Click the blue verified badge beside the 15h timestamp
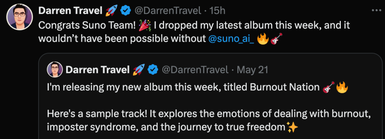The width and height of the screenshot is (385, 139). point(126,11)
